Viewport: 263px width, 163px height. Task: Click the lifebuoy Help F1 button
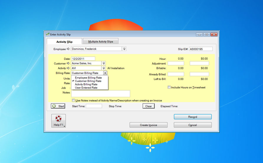(58, 121)
